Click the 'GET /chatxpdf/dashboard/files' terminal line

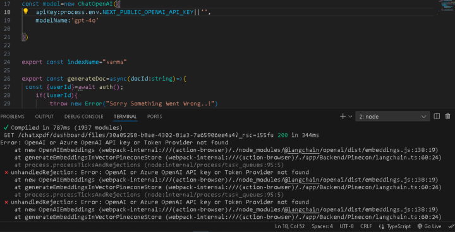click(x=161, y=136)
